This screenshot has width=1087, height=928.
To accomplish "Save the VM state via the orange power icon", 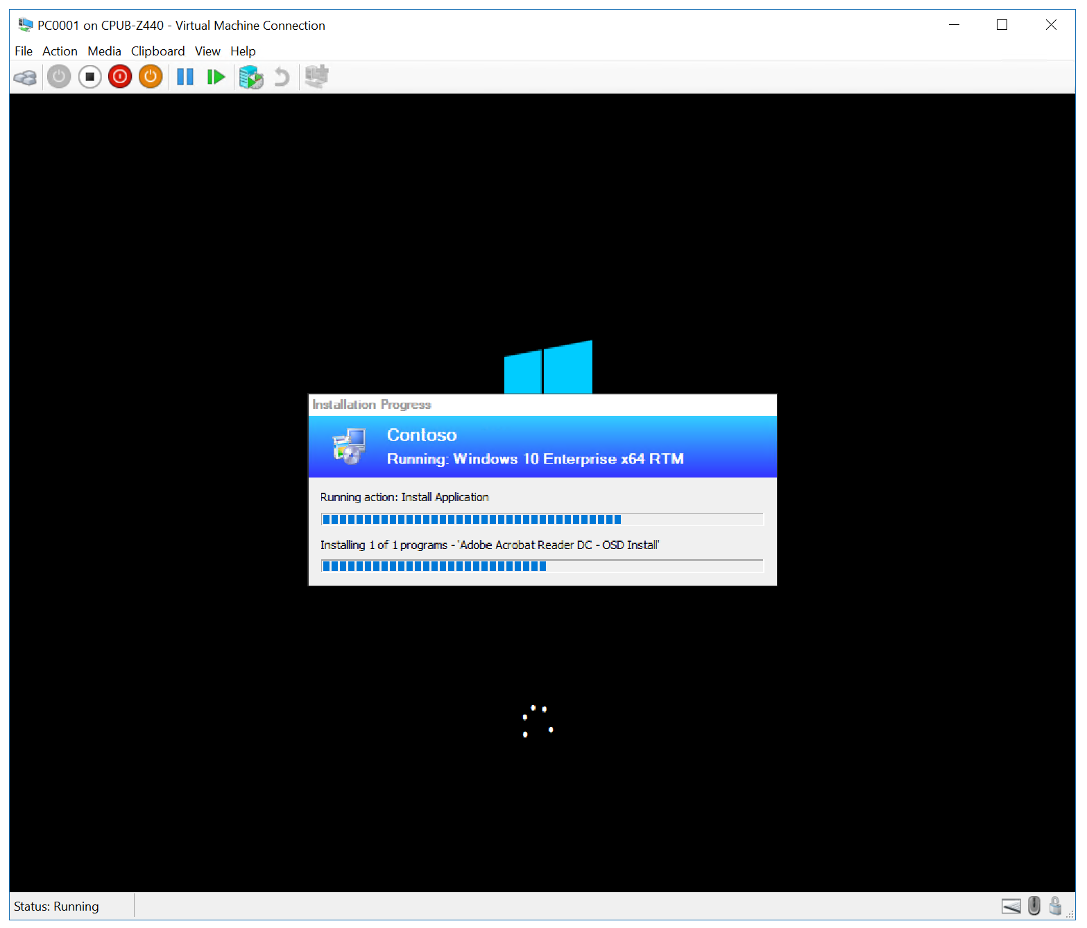I will (150, 76).
